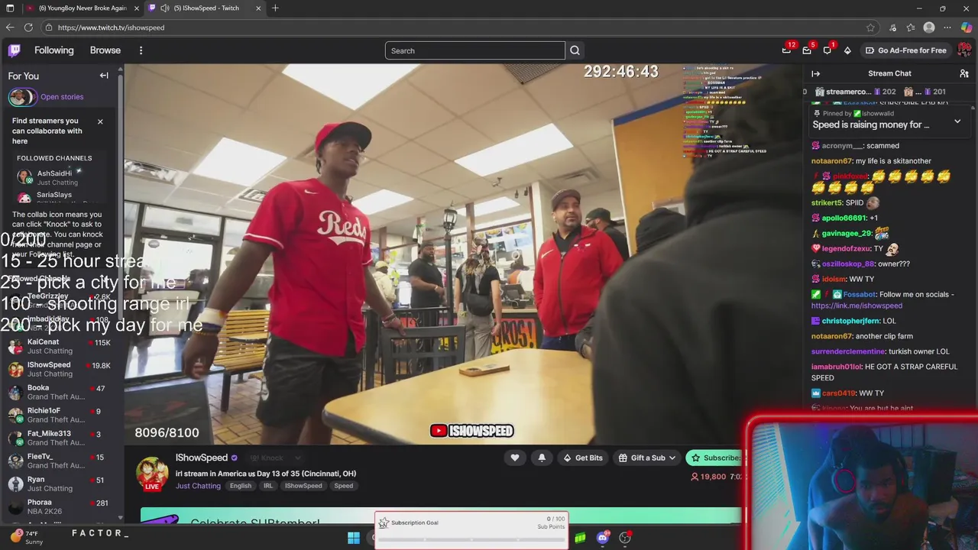Click the Subscribe button
The image size is (978, 550).
(x=715, y=458)
